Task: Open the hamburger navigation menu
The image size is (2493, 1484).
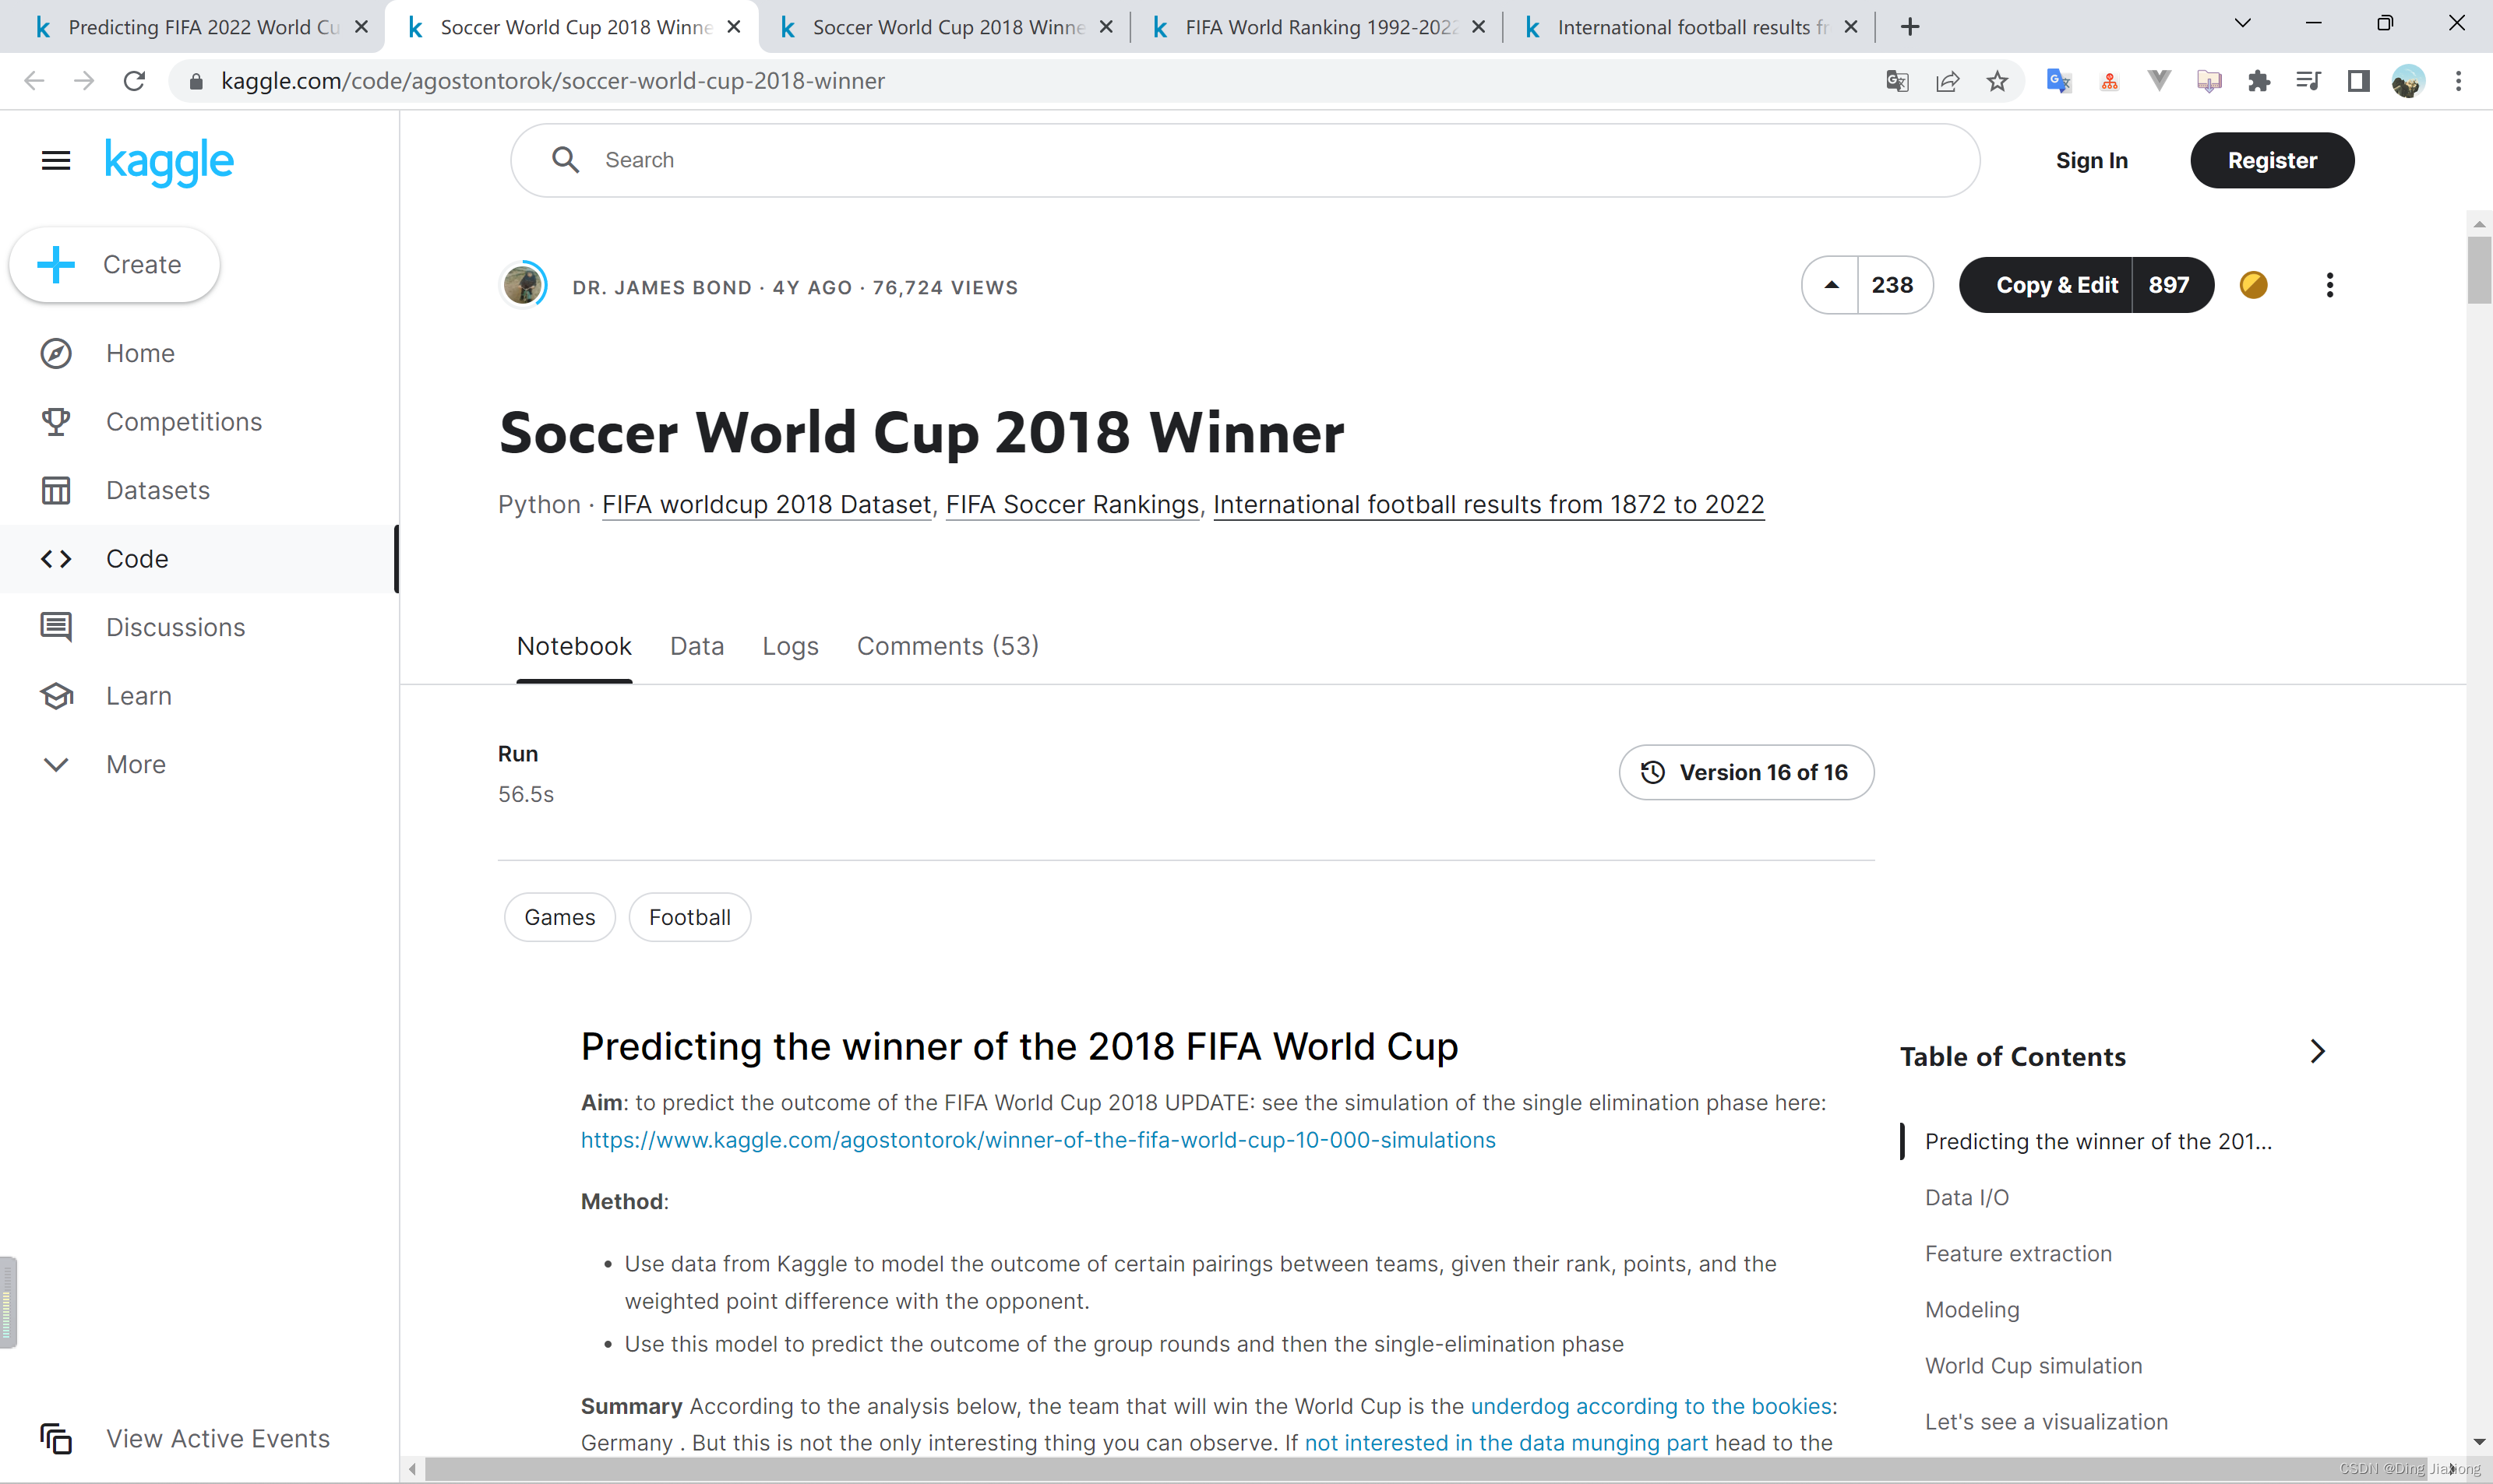Action: pos(56,160)
